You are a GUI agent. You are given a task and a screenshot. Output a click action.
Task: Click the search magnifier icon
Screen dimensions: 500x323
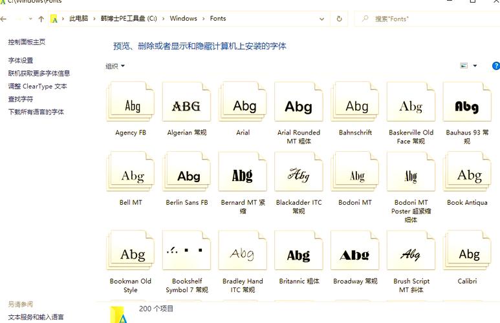pyautogui.click(x=365, y=19)
